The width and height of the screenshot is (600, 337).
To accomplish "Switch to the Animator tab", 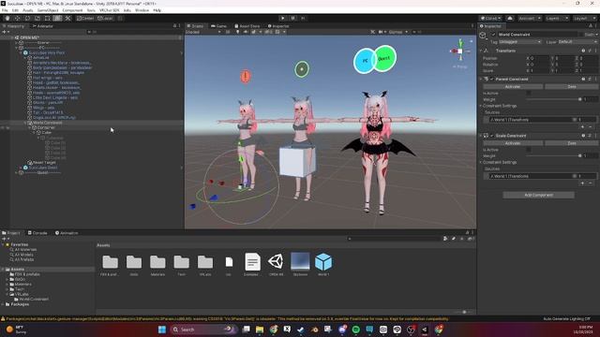I will point(42,26).
